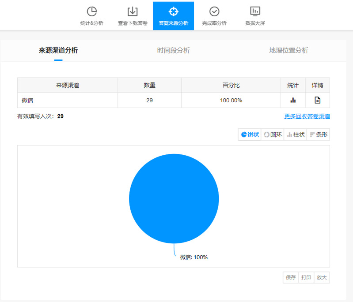Click the 有效填写人次 count text

[x=40, y=116]
